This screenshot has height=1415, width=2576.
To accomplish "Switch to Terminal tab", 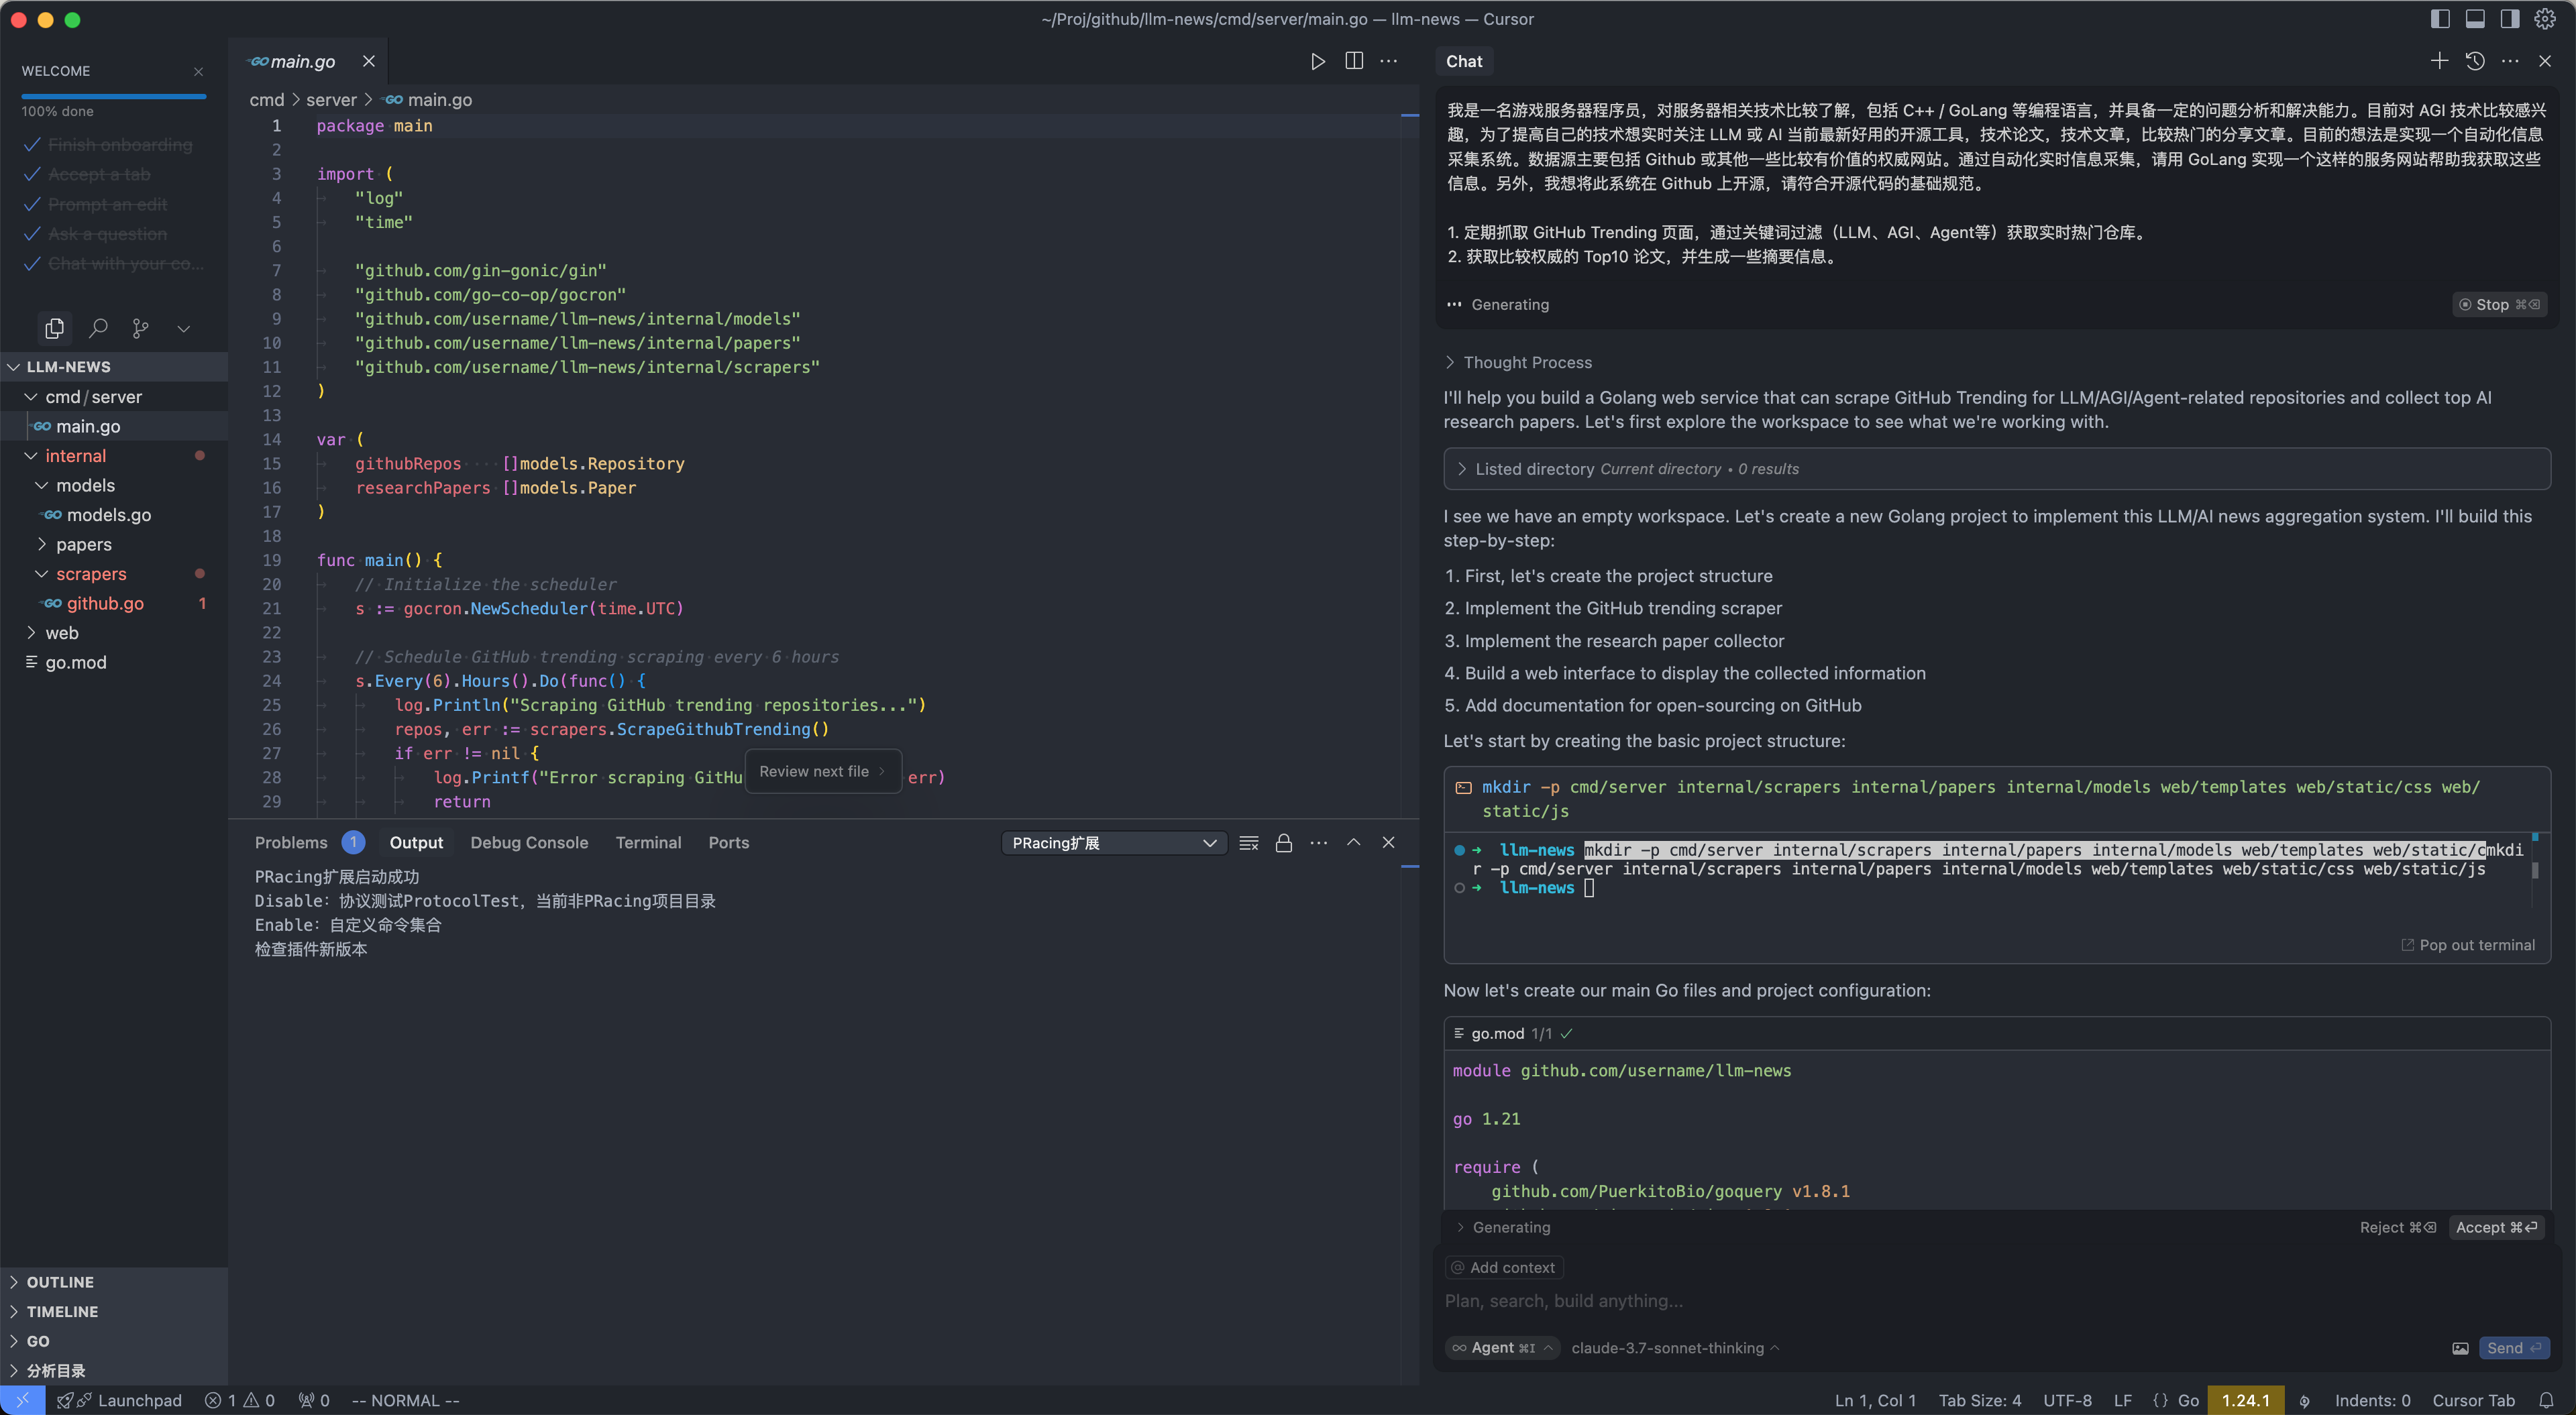I will click(648, 843).
